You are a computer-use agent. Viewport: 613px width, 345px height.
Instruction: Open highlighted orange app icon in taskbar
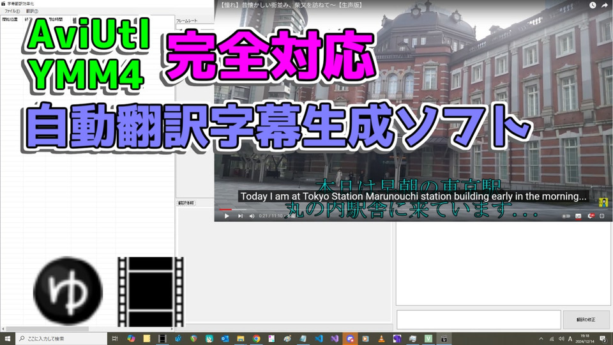click(x=350, y=339)
